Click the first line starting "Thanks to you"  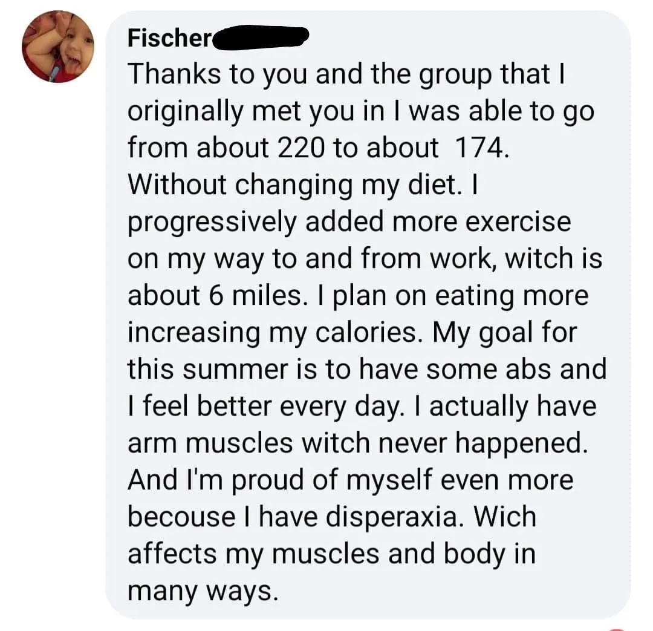click(346, 74)
